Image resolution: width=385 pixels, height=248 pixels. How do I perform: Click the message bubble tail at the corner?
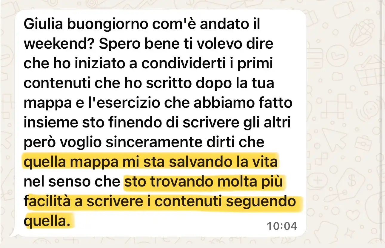[x=13, y=234]
